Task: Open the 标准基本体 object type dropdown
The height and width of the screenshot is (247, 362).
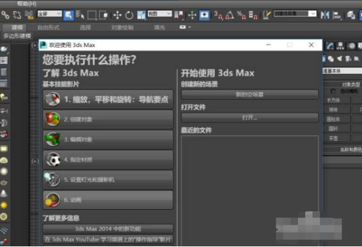Action: 342,71
